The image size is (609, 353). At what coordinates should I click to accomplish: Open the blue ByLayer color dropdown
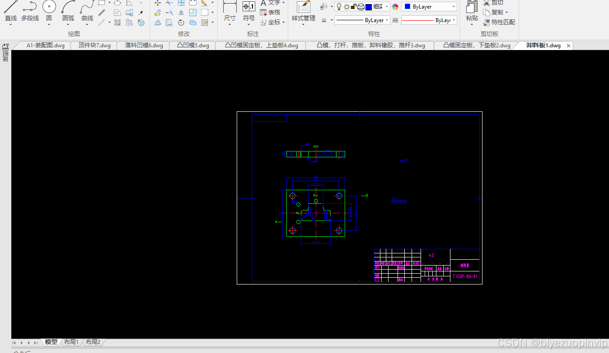pyautogui.click(x=429, y=7)
